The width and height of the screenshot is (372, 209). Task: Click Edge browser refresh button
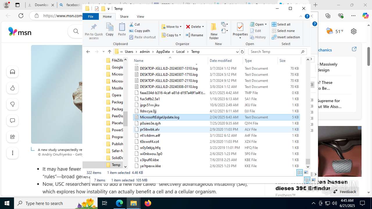coord(21,16)
